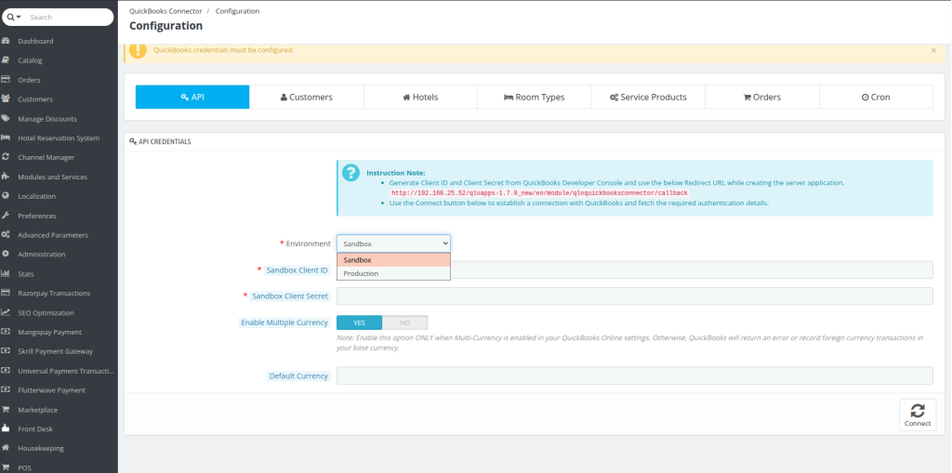This screenshot has width=952, height=473.
Task: Choose Production from Environment list
Action: coord(393,273)
